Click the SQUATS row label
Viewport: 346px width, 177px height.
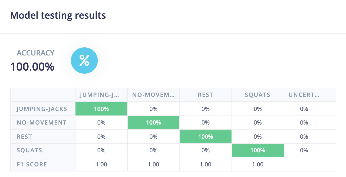tap(29, 150)
